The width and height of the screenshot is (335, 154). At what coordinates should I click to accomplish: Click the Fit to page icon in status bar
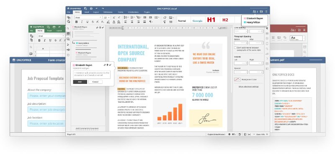(245, 134)
